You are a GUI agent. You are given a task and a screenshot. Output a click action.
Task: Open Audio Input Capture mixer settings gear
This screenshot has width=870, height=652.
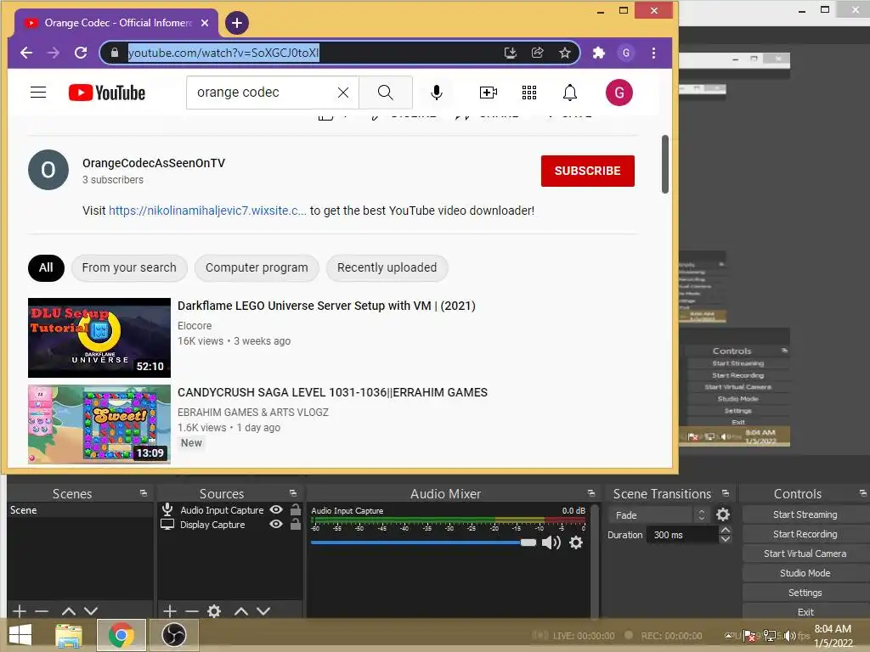(577, 542)
